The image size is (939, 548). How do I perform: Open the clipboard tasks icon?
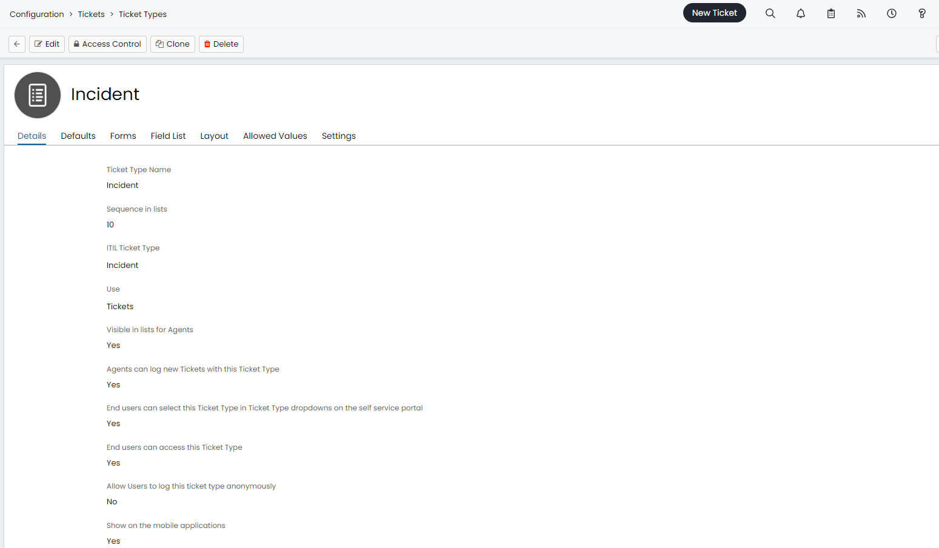click(830, 13)
